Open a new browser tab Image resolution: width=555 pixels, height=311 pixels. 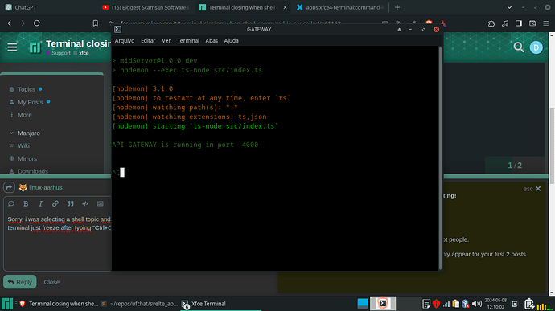pyautogui.click(x=397, y=7)
